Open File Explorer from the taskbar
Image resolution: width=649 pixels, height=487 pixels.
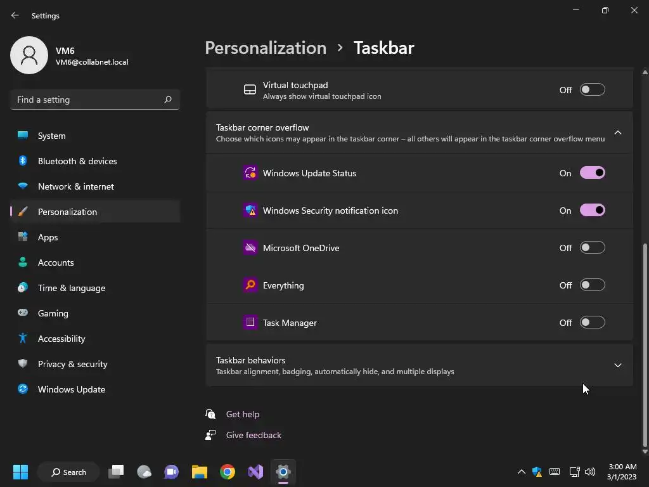coord(200,472)
